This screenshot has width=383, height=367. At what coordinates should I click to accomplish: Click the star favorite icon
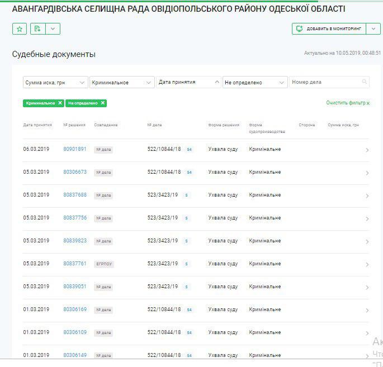tap(20, 29)
